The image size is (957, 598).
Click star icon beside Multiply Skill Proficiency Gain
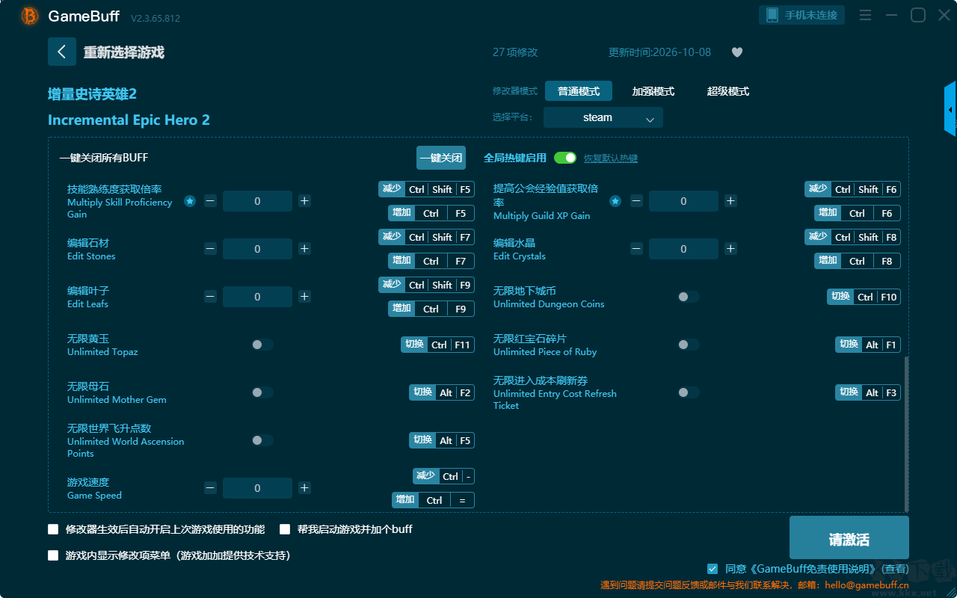point(190,201)
